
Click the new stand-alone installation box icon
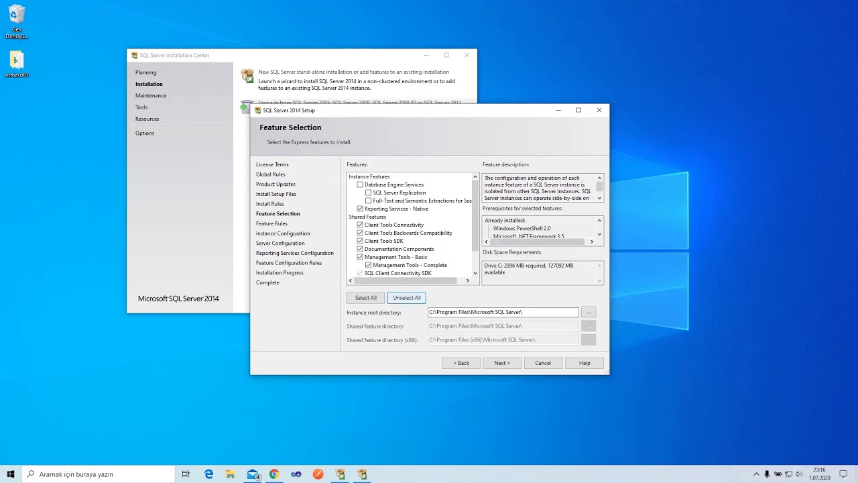click(247, 75)
